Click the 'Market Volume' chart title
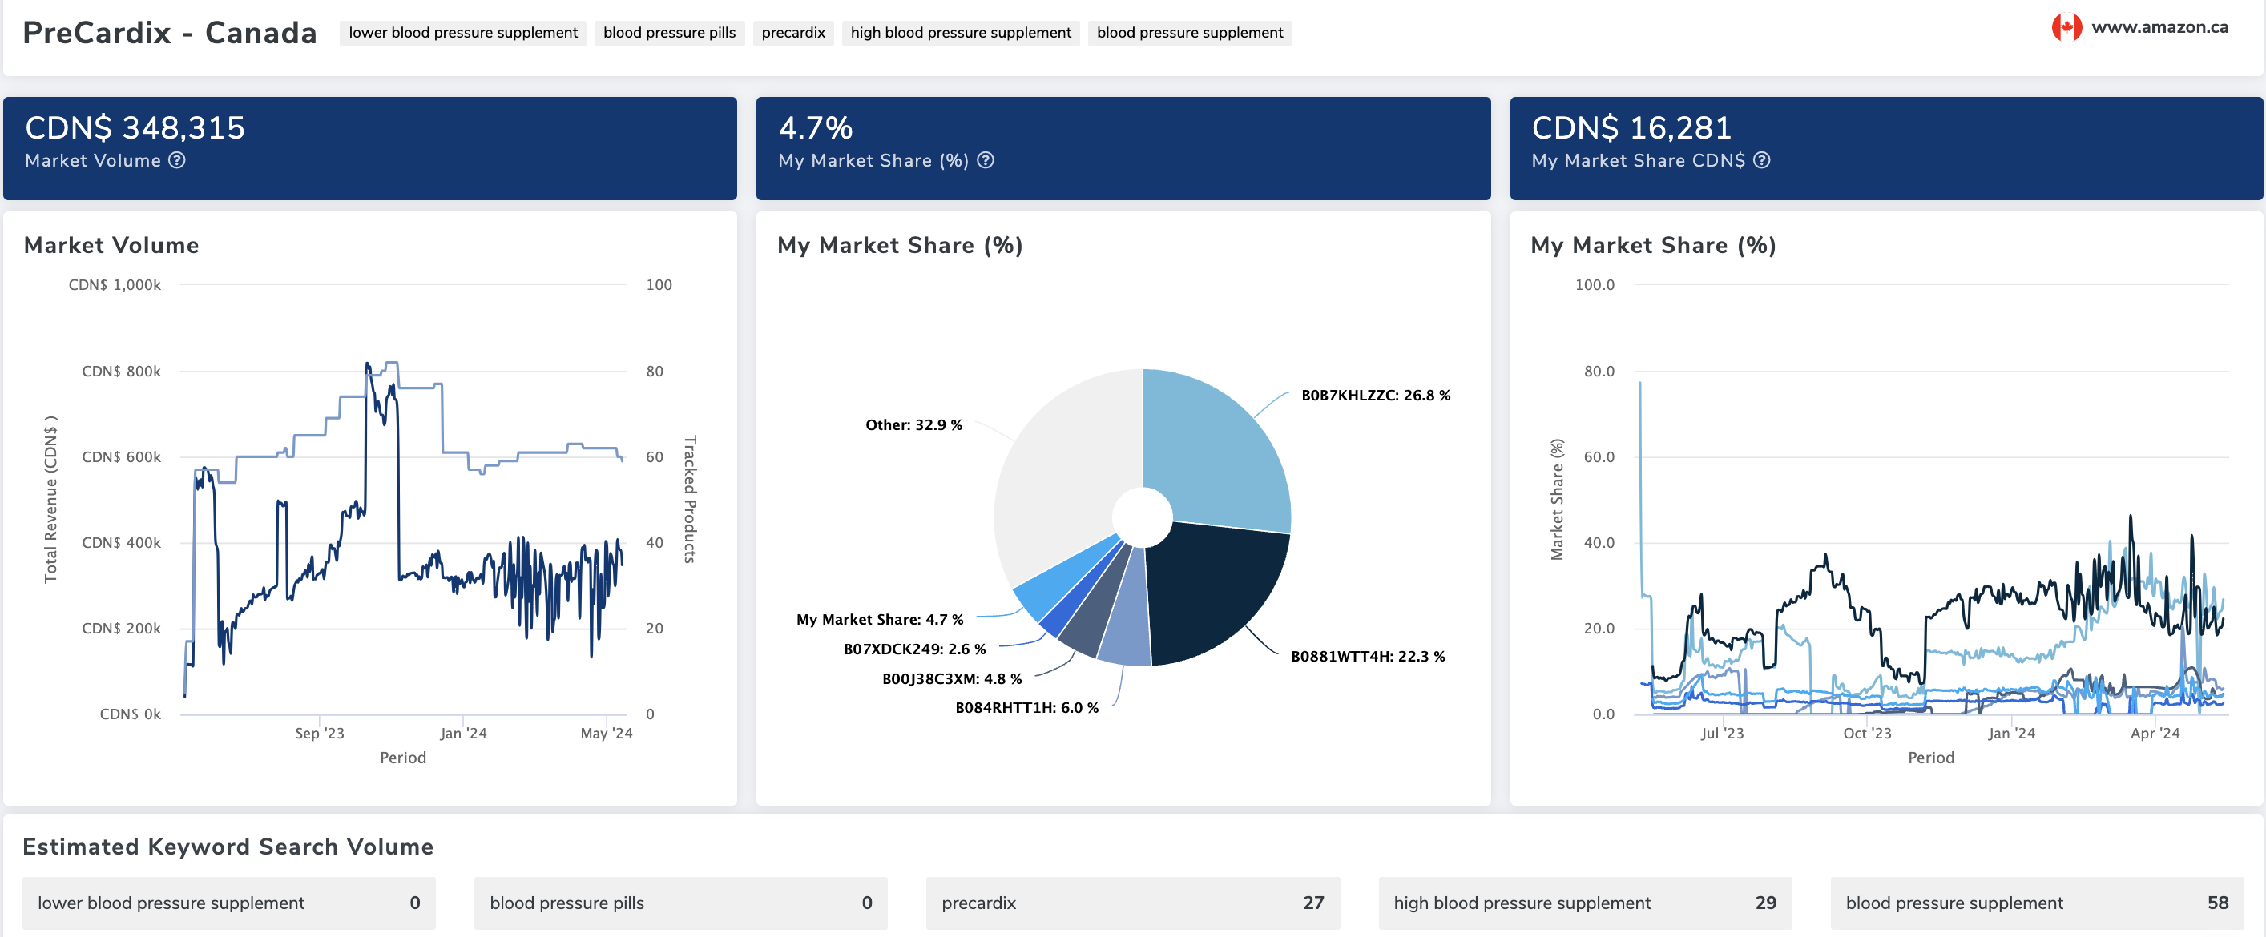Image resolution: width=2266 pixels, height=937 pixels. 111,245
